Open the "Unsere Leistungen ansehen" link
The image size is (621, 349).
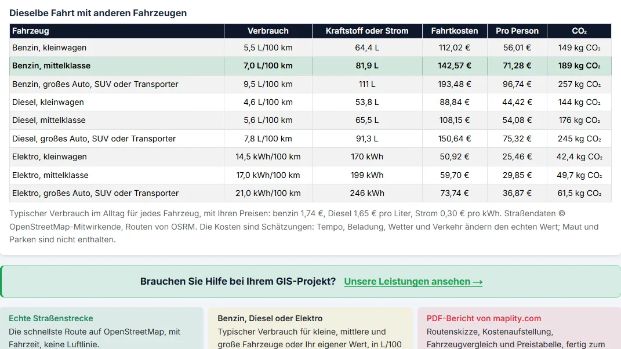tap(413, 282)
